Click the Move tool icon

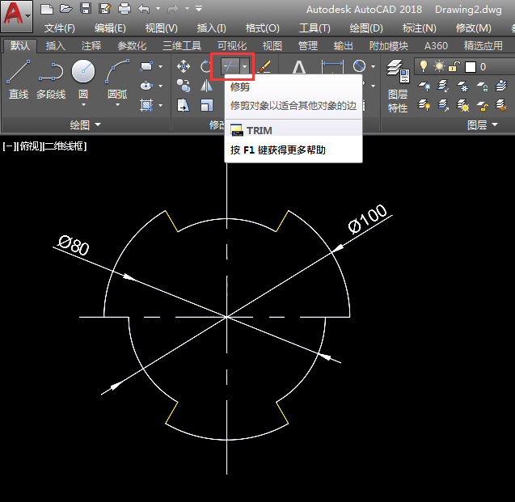tap(184, 67)
